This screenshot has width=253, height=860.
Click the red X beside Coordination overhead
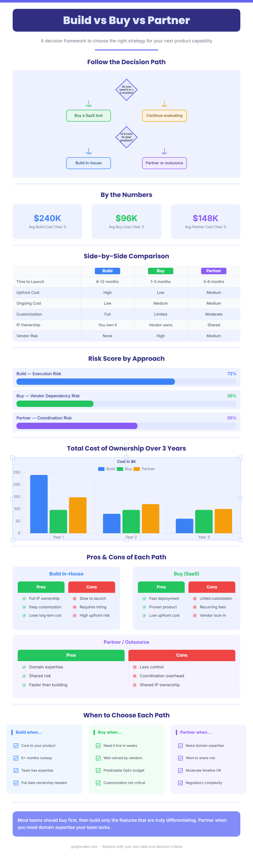(135, 676)
